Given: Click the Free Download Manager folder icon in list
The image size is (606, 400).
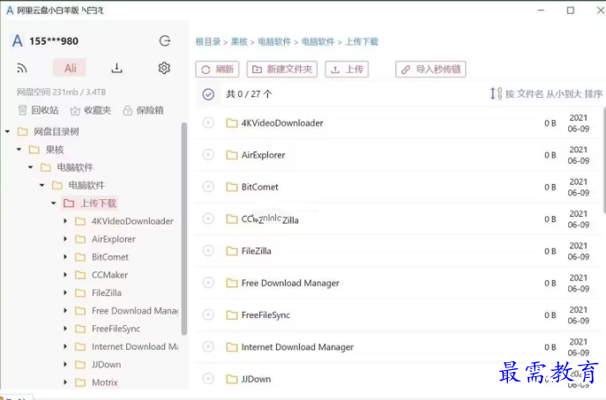Looking at the screenshot, I should click(232, 284).
